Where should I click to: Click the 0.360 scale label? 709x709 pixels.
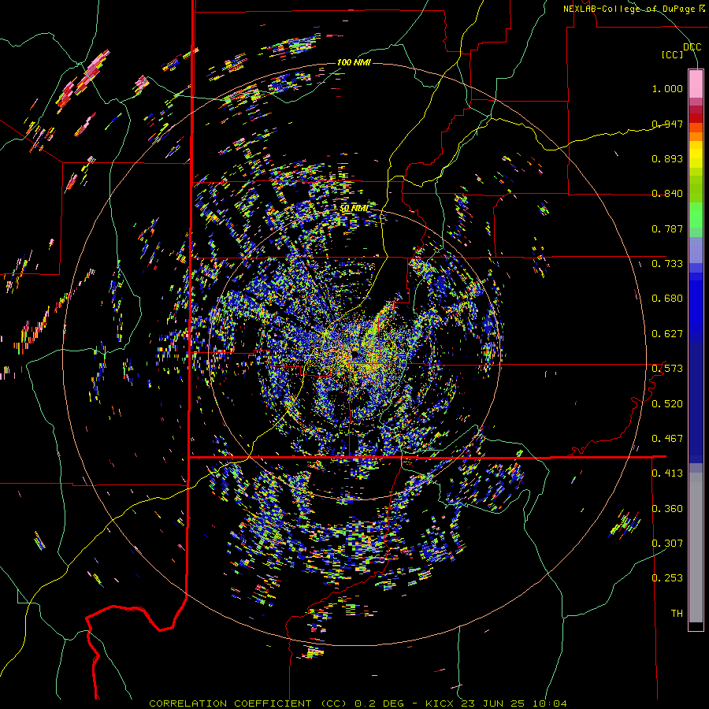[x=667, y=509]
